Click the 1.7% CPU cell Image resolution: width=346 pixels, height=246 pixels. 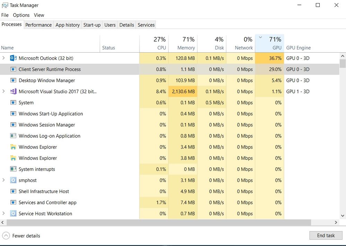154,202
